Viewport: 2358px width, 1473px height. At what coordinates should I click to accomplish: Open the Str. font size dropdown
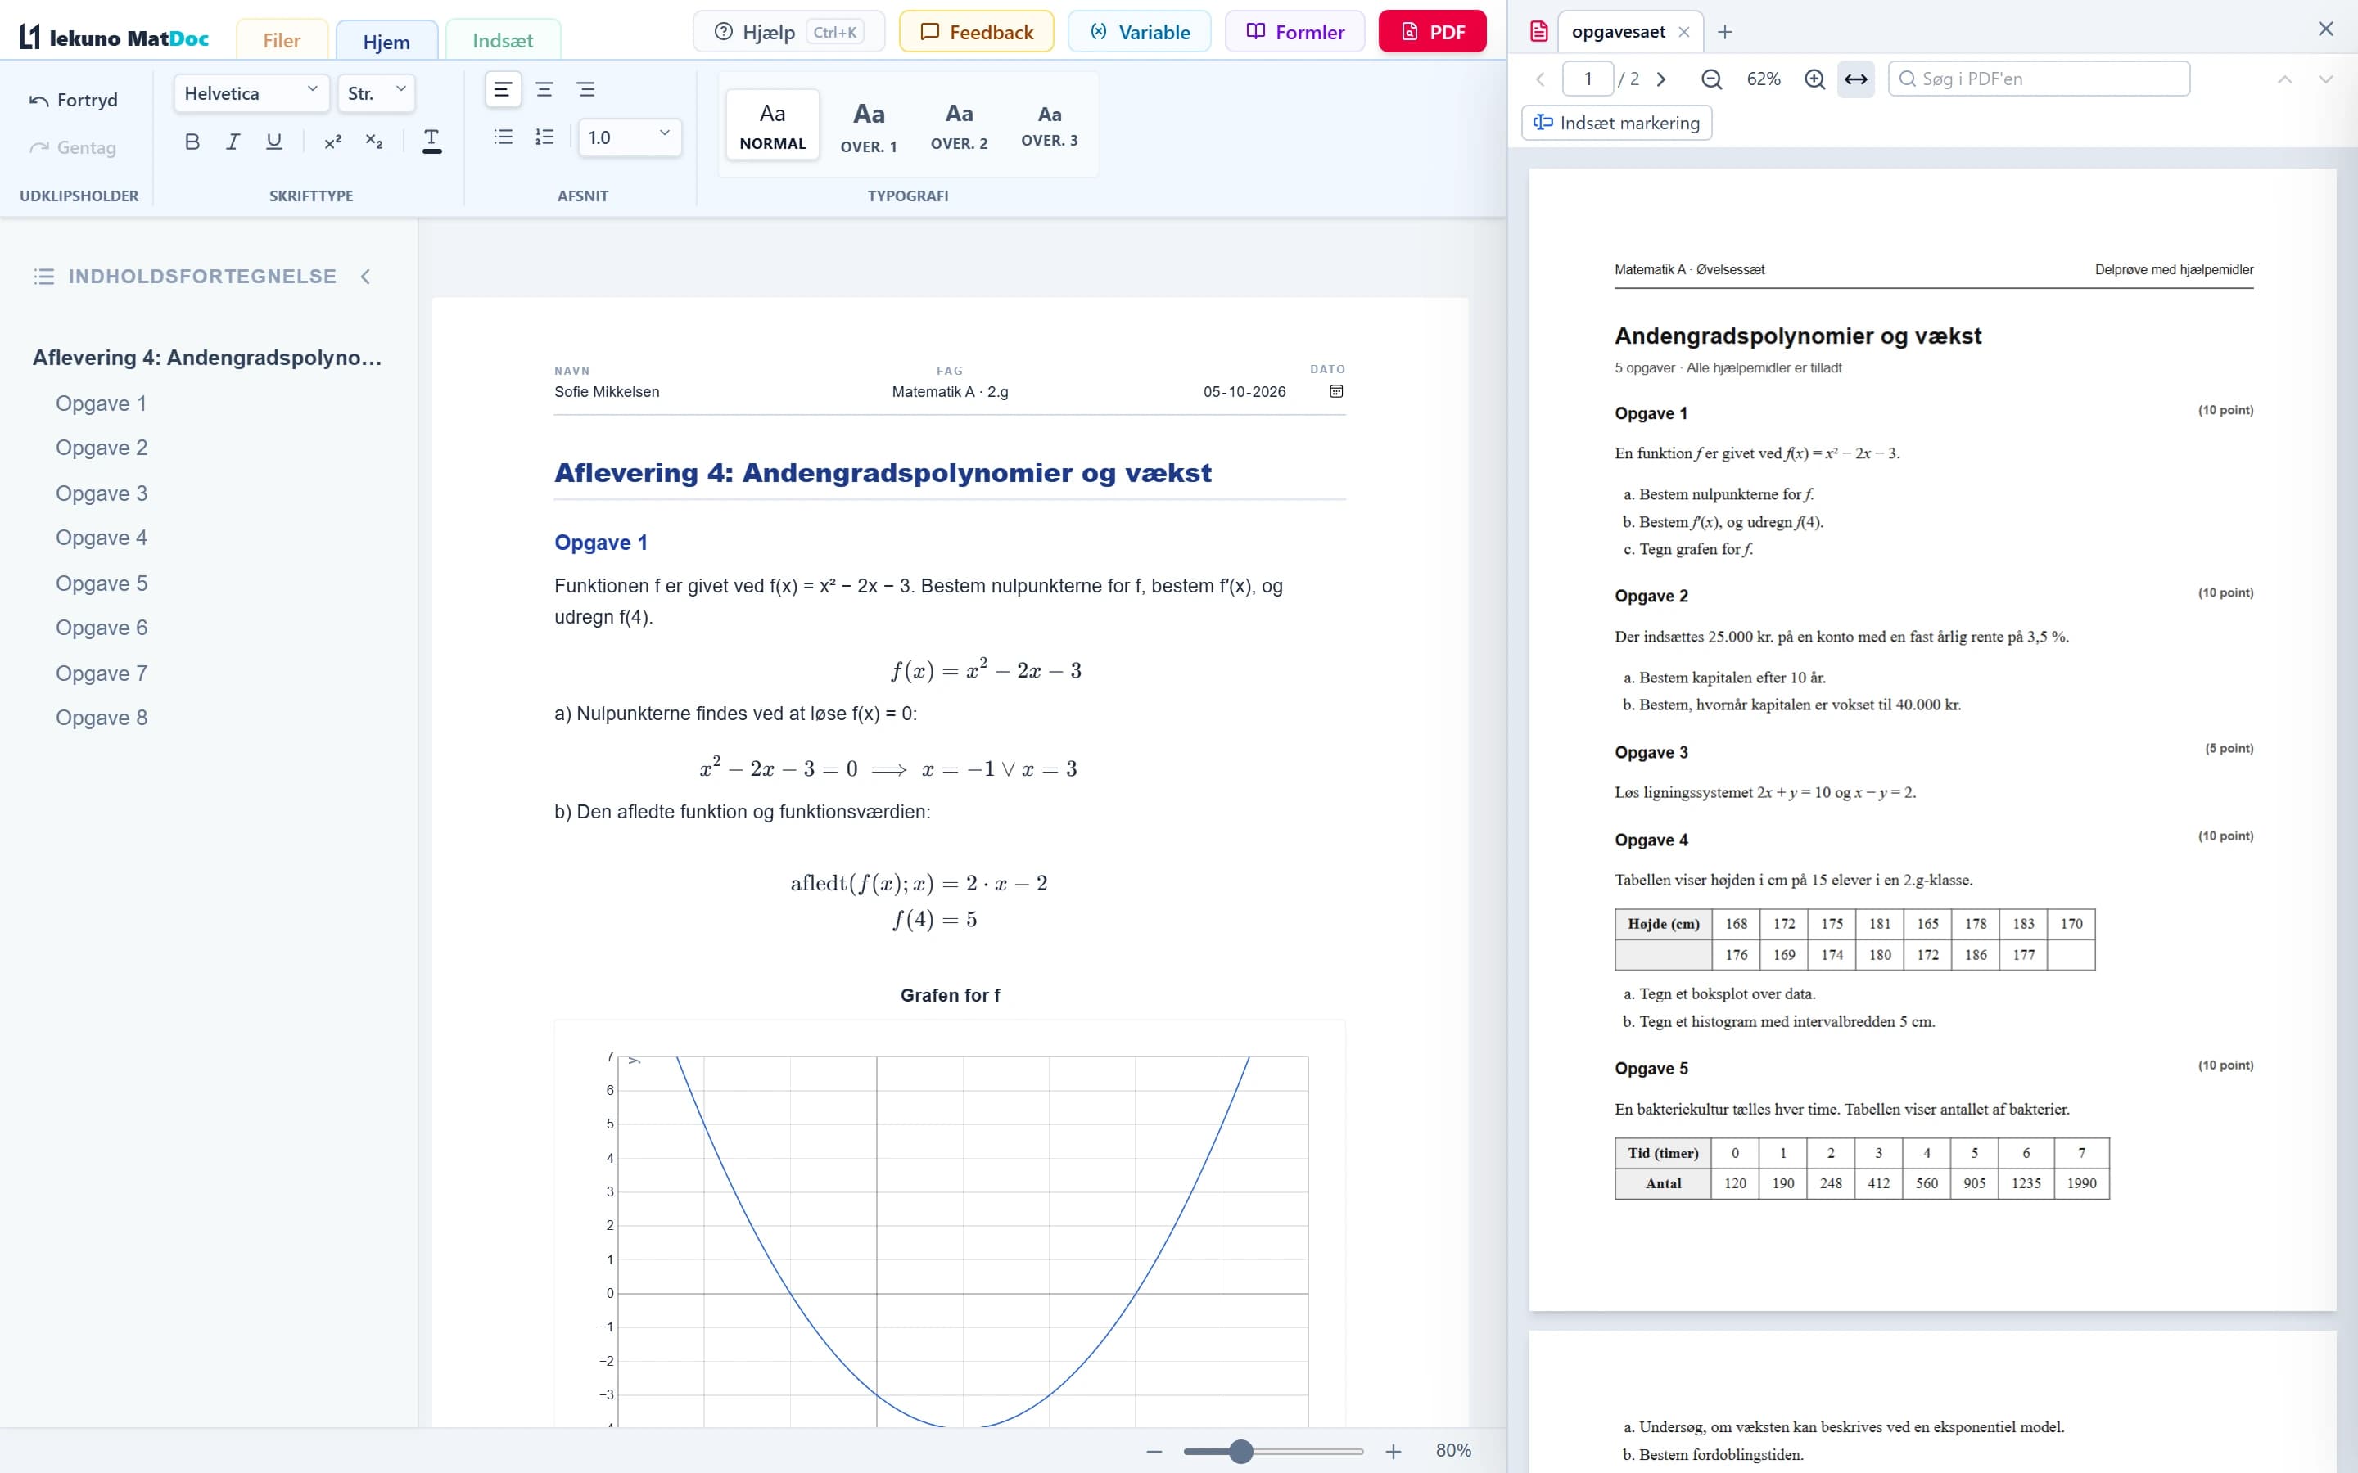coord(377,93)
